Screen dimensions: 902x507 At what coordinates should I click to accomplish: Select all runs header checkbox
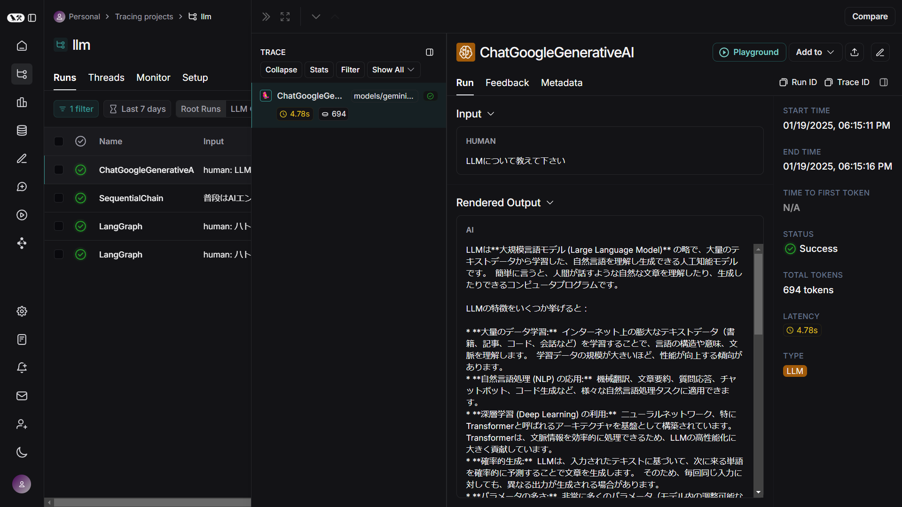[59, 141]
